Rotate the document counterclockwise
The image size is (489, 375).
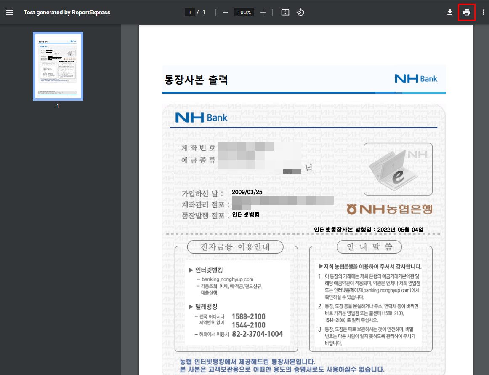pyautogui.click(x=300, y=13)
